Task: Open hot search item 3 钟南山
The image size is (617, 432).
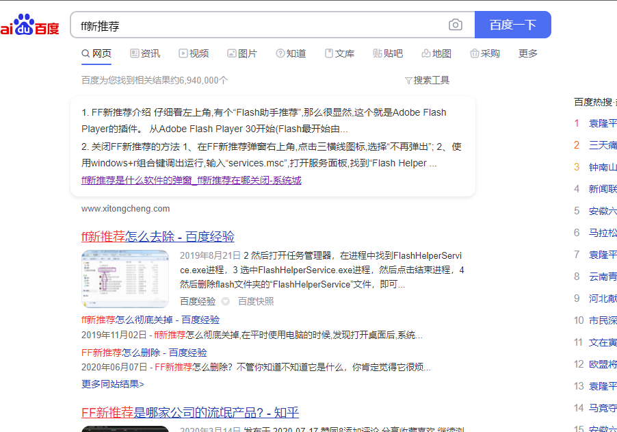Action: pyautogui.click(x=603, y=167)
